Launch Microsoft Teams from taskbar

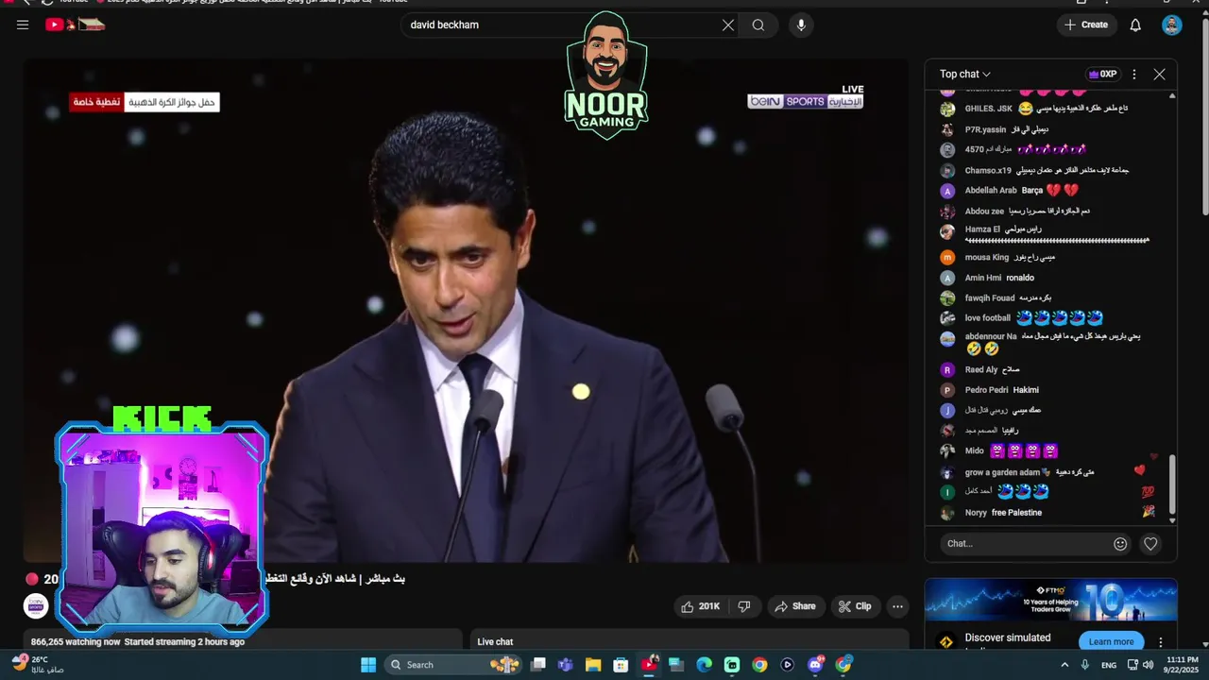click(565, 665)
